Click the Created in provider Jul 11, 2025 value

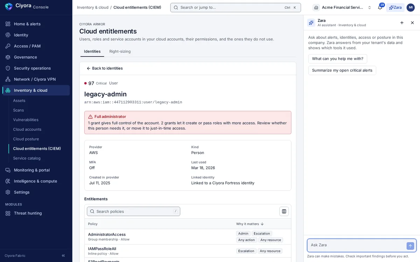[99, 183]
